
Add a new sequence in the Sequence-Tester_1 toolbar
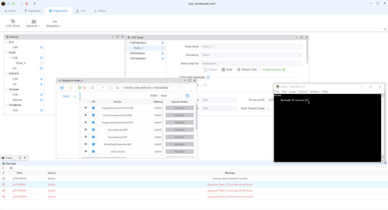62,88
